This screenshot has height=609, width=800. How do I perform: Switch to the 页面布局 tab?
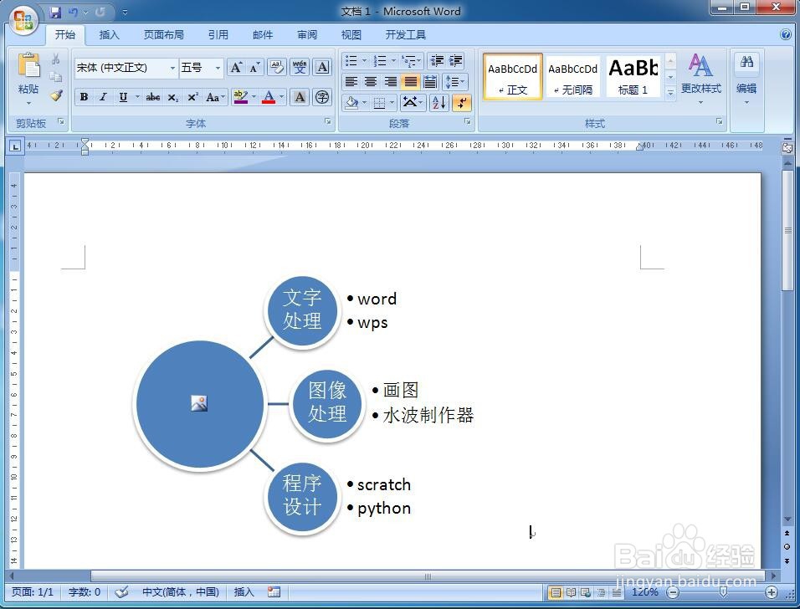[163, 34]
